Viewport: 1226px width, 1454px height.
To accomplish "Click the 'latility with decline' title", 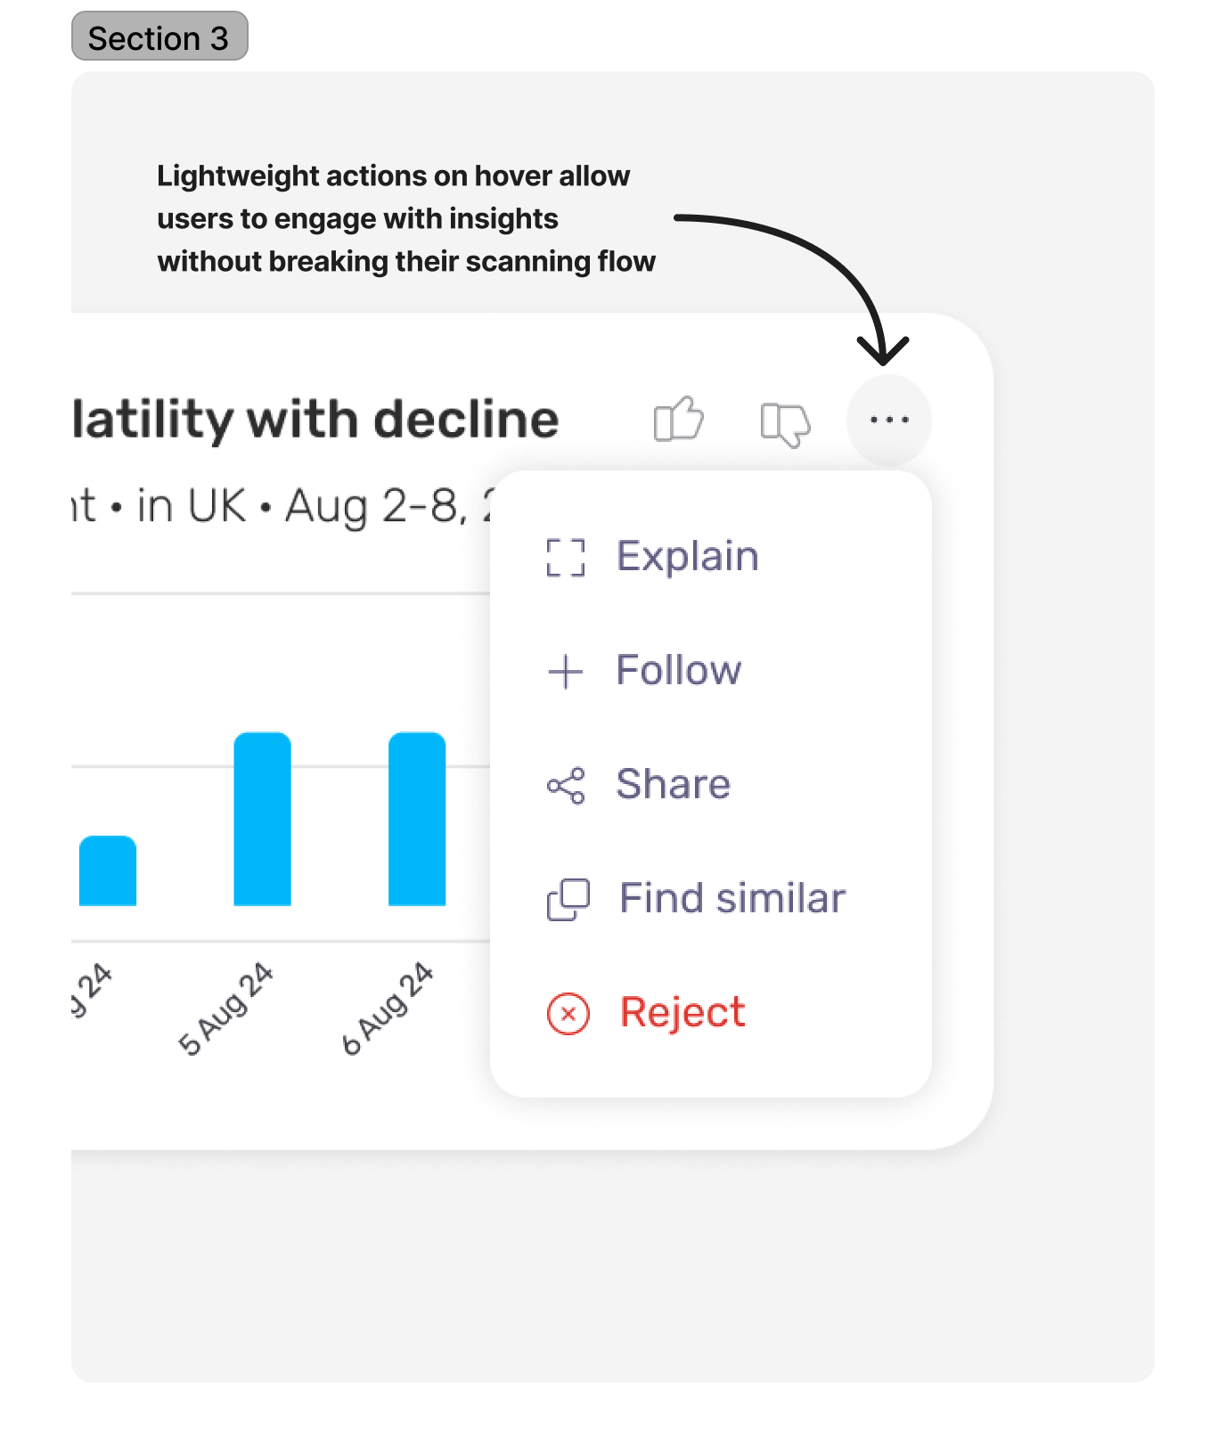I will point(315,420).
